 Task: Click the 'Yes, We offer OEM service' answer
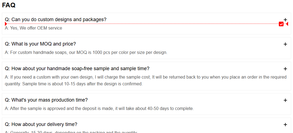33,28
